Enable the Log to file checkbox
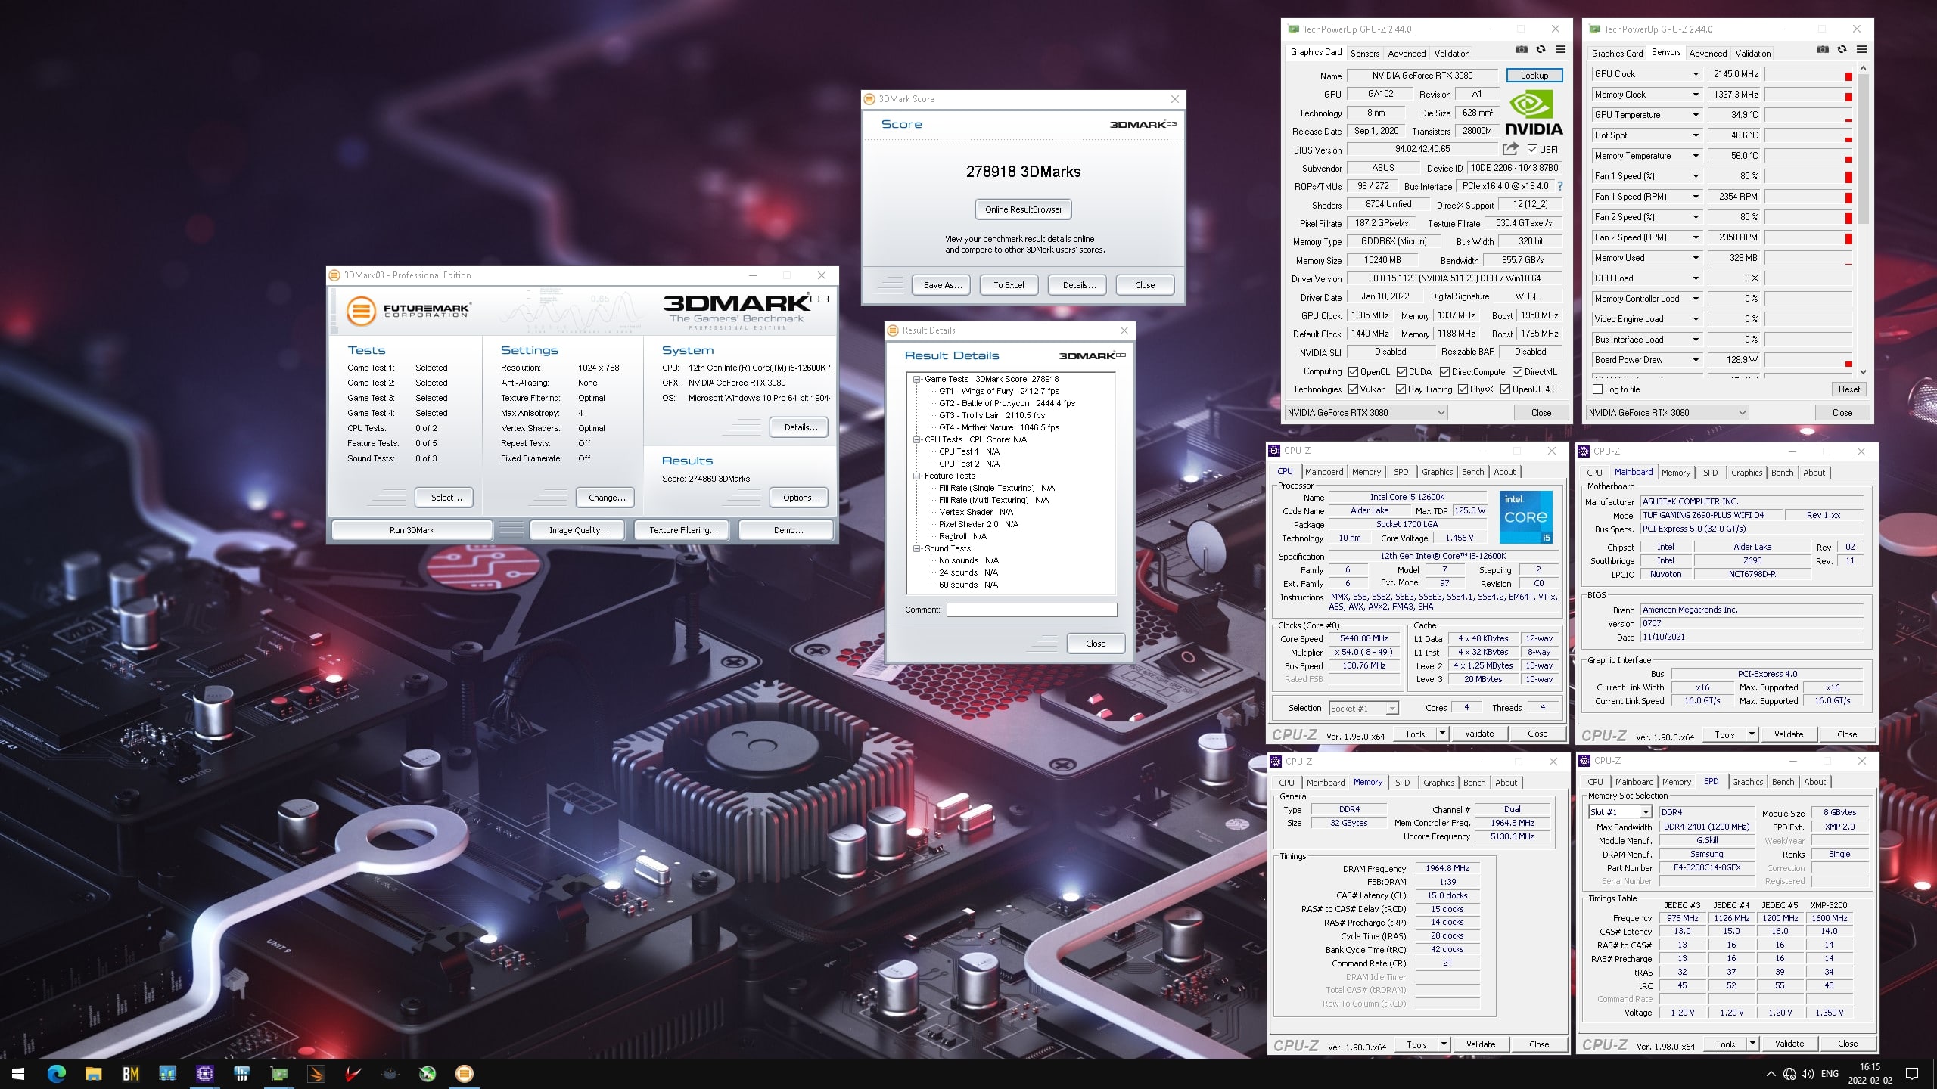Screen dimensions: 1937x1089 1597,389
